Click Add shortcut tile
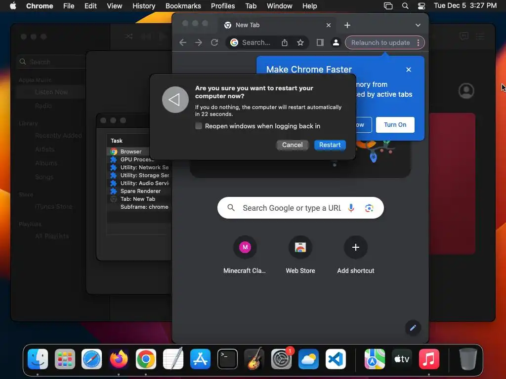The image size is (506, 379). [356, 255]
